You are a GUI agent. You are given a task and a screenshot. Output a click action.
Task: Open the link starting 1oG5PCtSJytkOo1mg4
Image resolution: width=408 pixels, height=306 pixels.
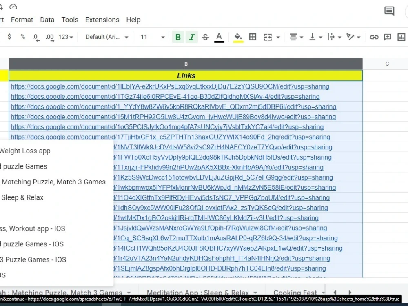click(167, 127)
